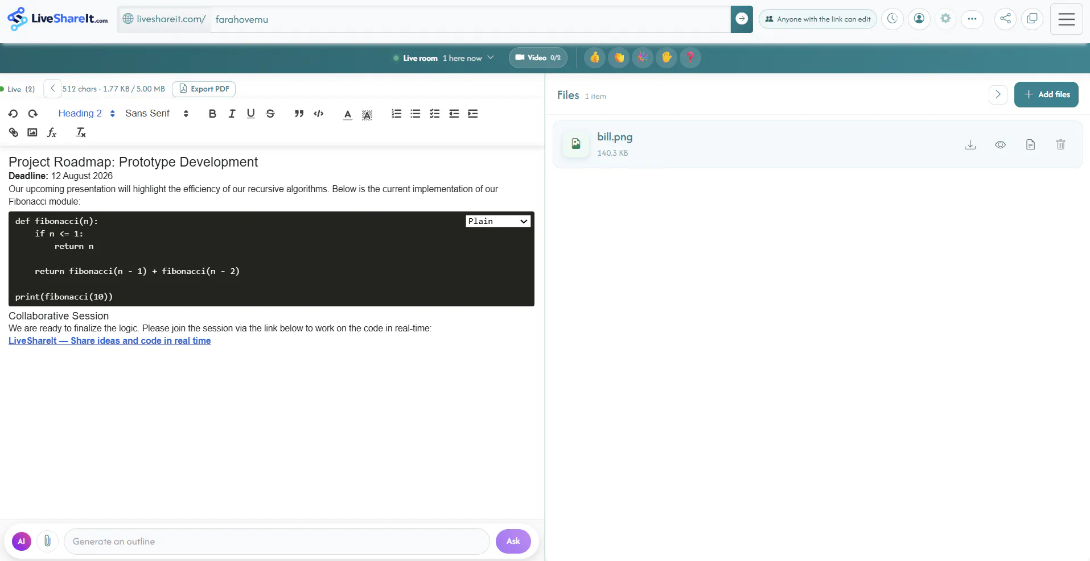The image size is (1090, 561).
Task: Apply numbered list
Action: pos(397,114)
